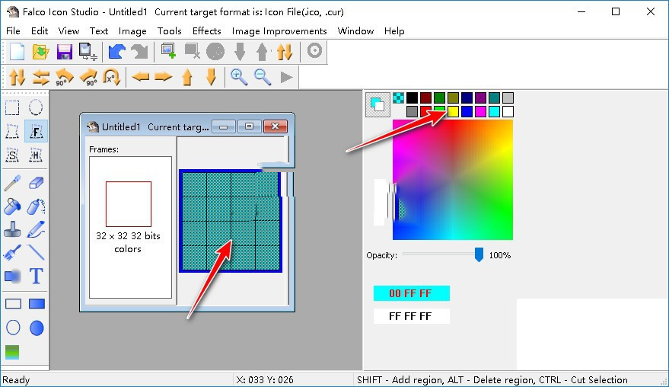Pick the transparent checkered swatch
669x387 pixels.
point(398,98)
